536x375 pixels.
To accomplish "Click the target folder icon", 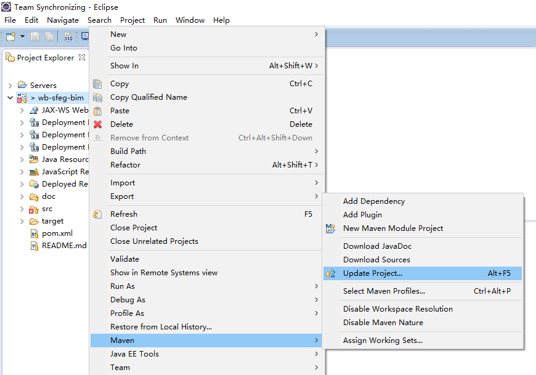I will pos(34,221).
